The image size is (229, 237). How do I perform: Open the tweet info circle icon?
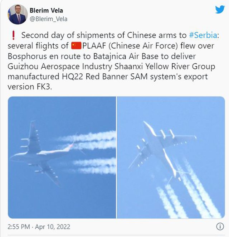pyautogui.click(x=220, y=227)
